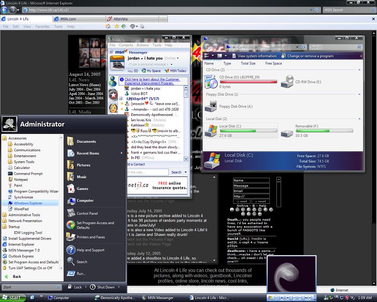Open the Actions menu in MSN Messenger

coord(142,45)
